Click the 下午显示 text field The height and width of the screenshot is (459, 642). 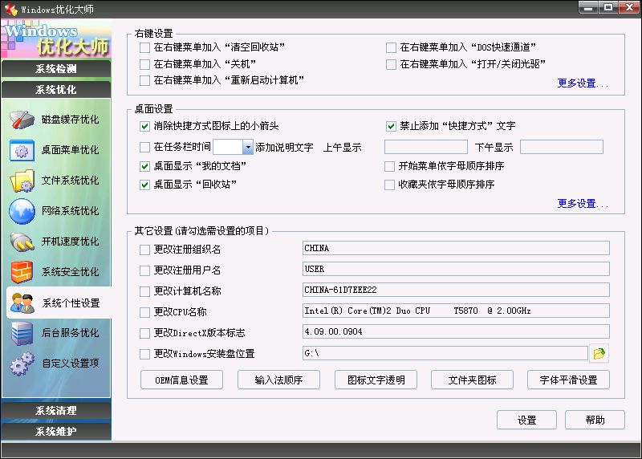coord(562,147)
